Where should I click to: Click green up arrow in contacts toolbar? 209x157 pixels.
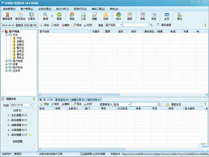(205, 104)
